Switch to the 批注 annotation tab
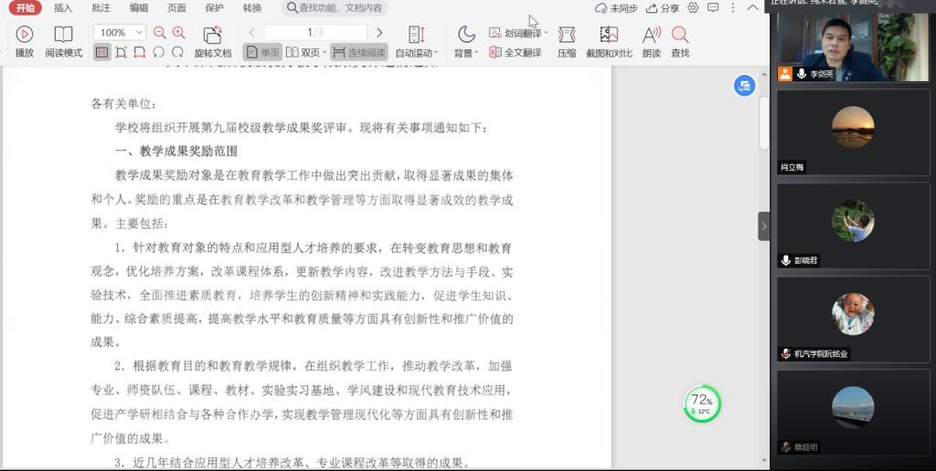This screenshot has height=471, width=936. point(101,8)
